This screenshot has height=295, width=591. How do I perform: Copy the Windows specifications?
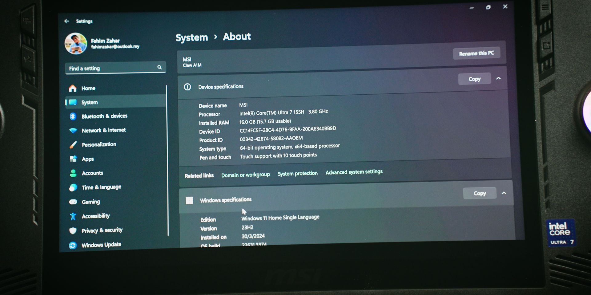[480, 193]
